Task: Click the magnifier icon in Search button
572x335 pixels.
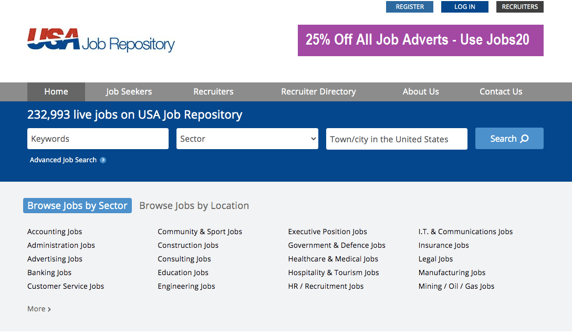Action: coord(524,139)
